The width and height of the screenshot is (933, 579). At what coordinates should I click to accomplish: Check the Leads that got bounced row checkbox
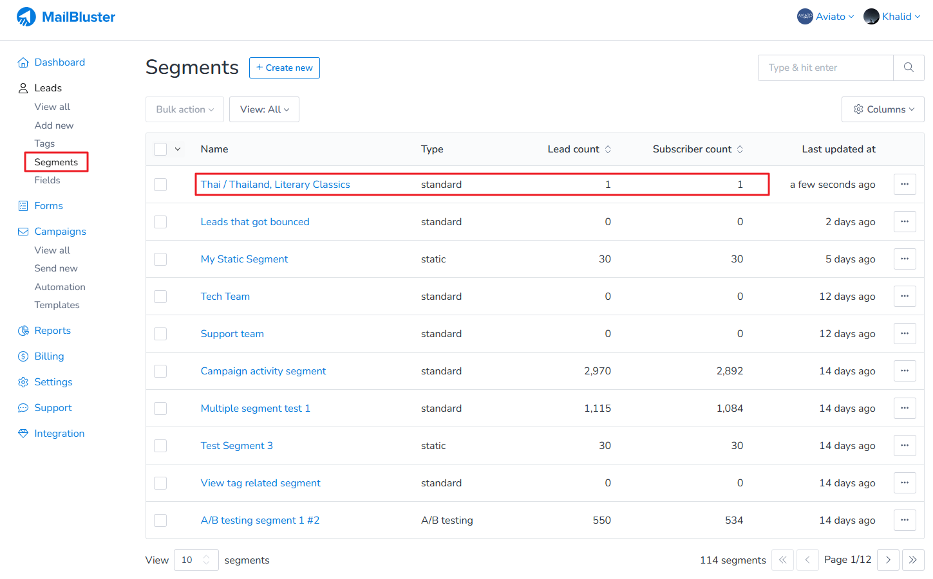(x=160, y=222)
